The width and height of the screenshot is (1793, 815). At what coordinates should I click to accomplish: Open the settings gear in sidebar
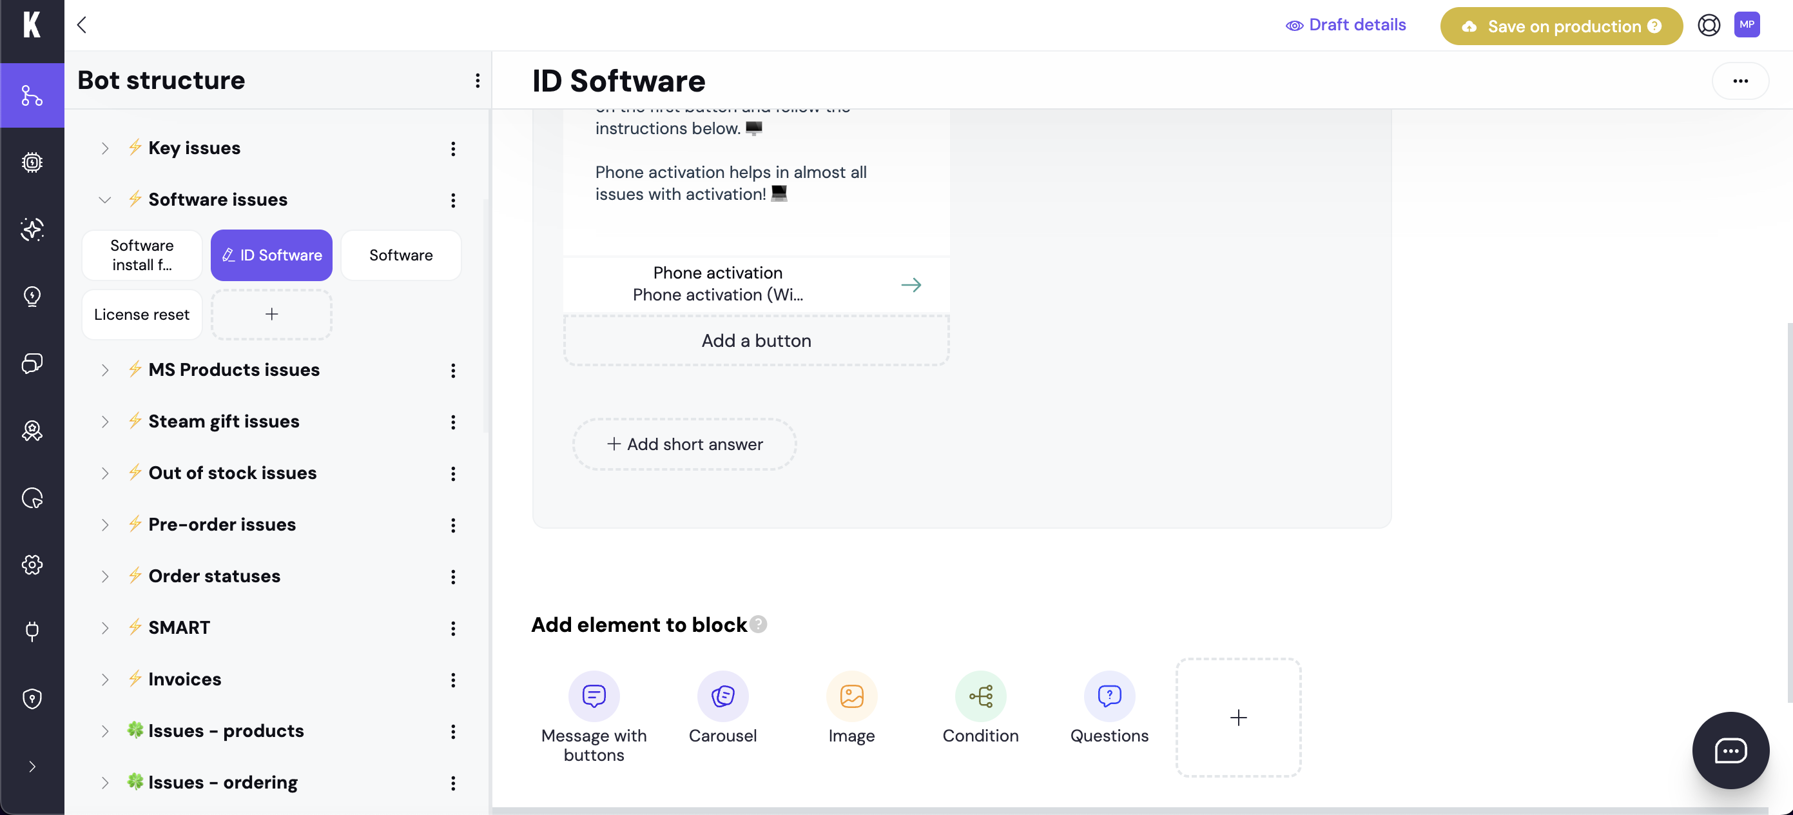coord(32,564)
